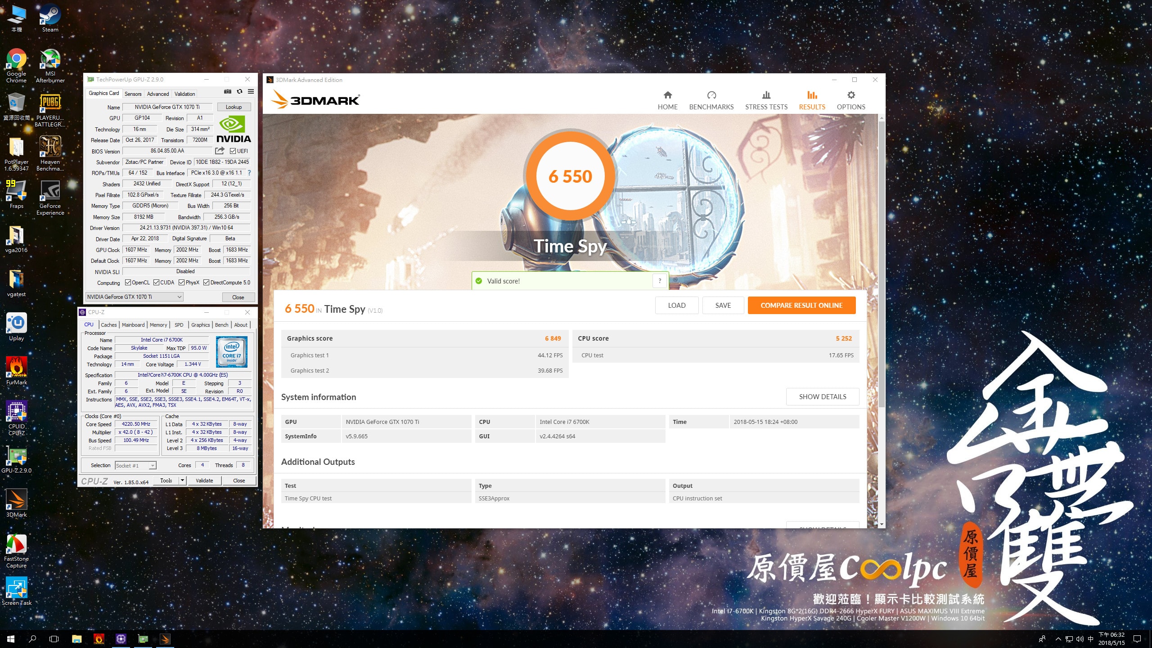The height and width of the screenshot is (648, 1152).
Task: Click Bus Interface question mark icon
Action: [x=249, y=173]
